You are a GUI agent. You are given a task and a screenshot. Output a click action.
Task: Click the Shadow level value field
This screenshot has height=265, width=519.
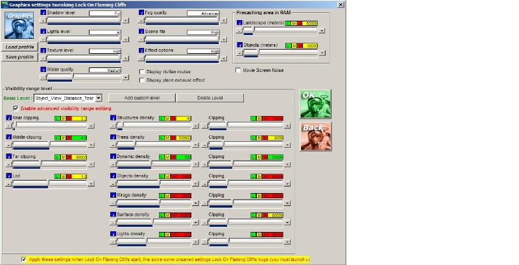[x=105, y=13]
